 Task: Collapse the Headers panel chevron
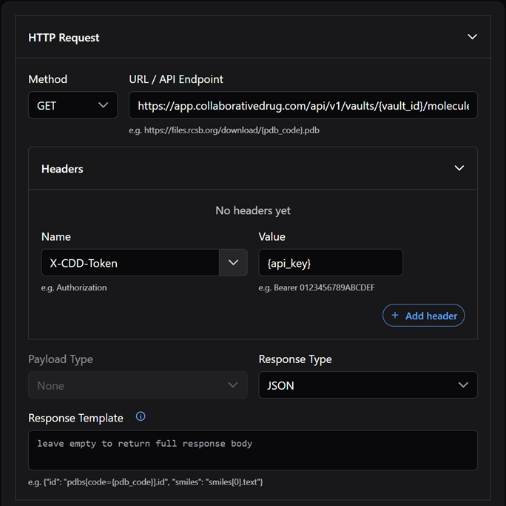tap(459, 168)
